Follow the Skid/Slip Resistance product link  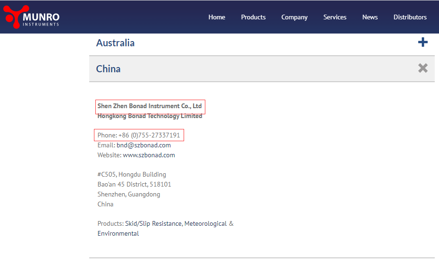[x=153, y=223]
